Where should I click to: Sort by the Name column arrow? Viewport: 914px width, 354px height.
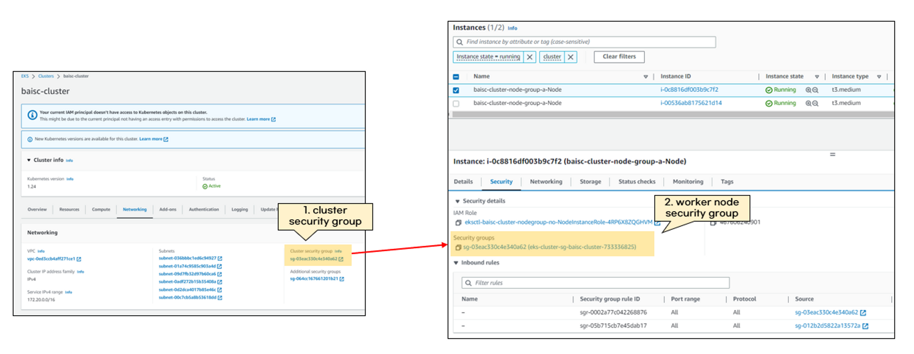click(645, 77)
